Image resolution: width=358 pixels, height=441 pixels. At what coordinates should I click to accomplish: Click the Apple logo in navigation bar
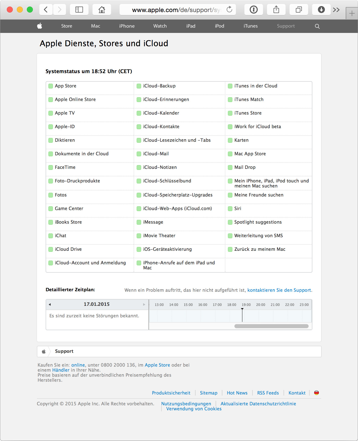40,26
